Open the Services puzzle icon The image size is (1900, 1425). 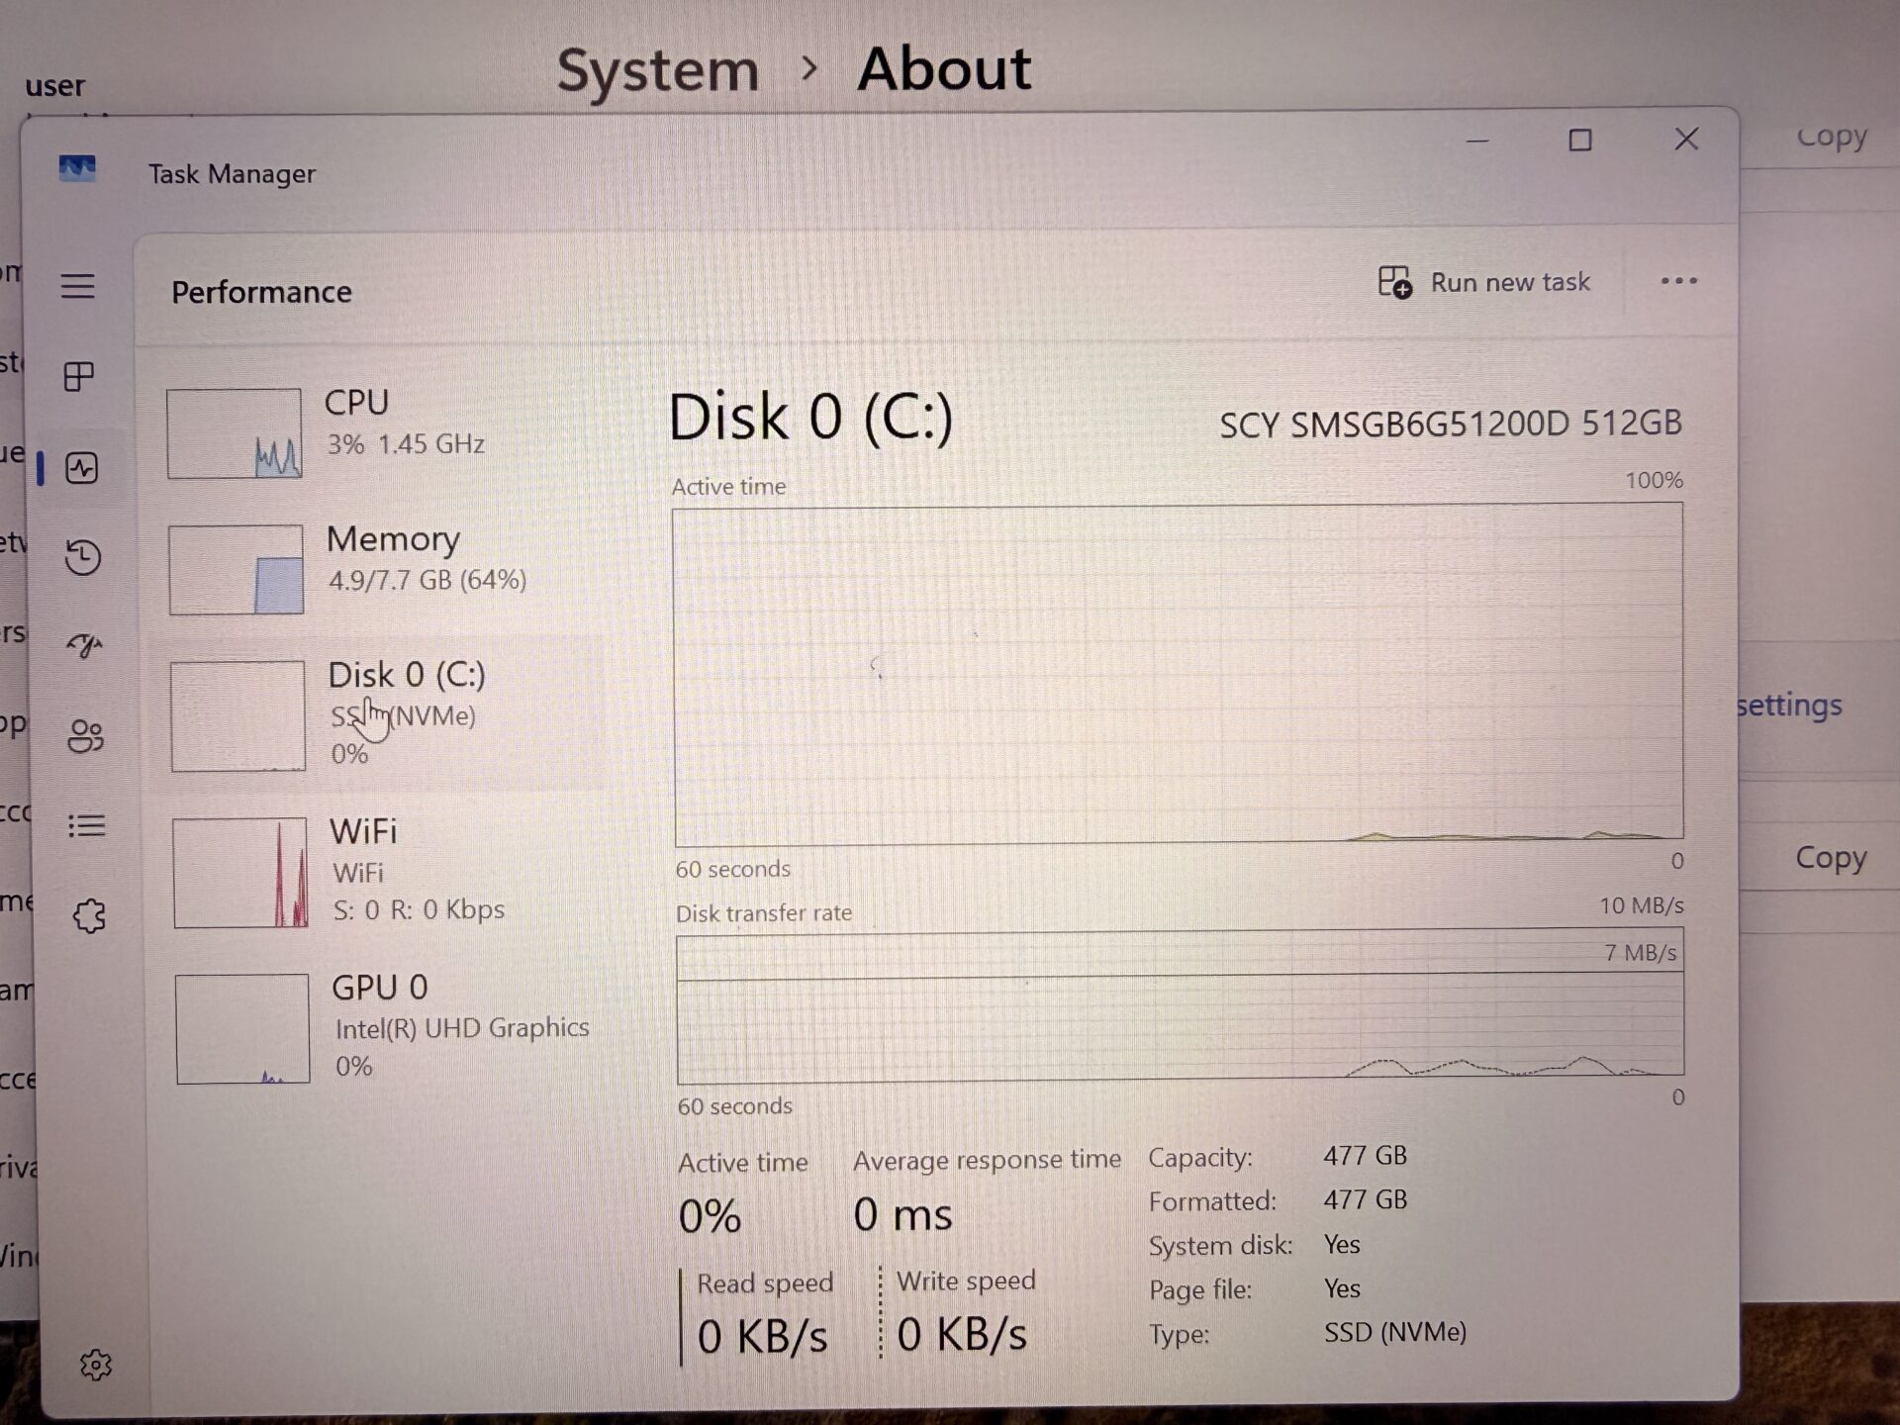click(x=89, y=915)
